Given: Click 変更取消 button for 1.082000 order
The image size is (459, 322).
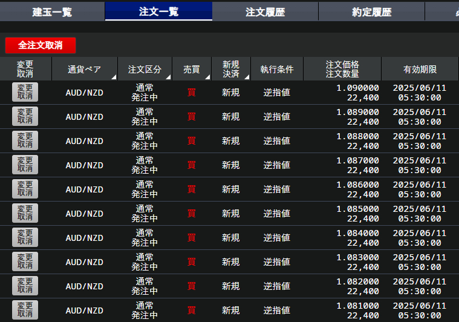Looking at the screenshot, I should (25, 286).
